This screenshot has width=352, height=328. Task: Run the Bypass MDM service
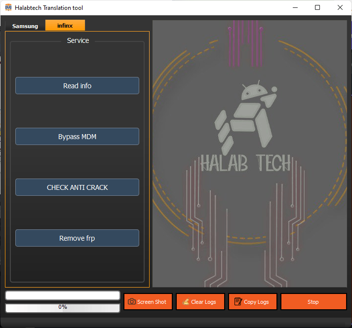coord(77,137)
